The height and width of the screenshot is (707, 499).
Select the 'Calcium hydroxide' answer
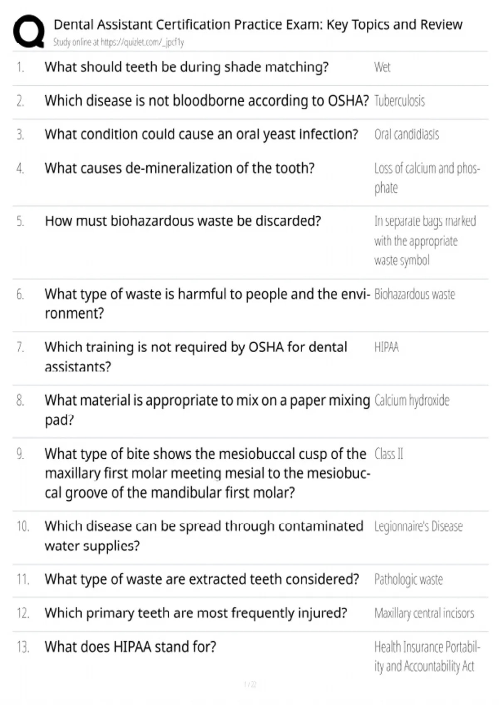(x=412, y=400)
